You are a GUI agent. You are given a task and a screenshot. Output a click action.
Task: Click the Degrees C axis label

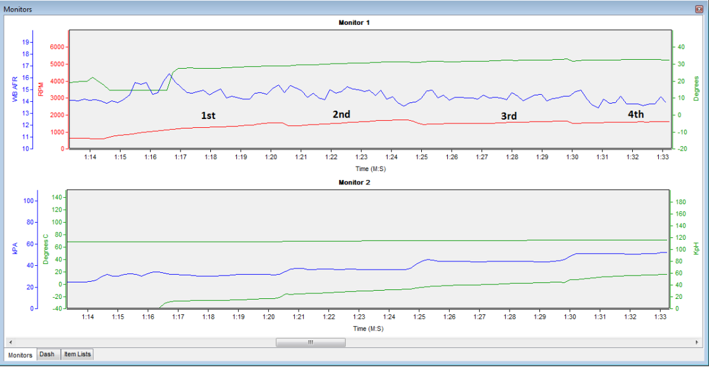(x=45, y=249)
